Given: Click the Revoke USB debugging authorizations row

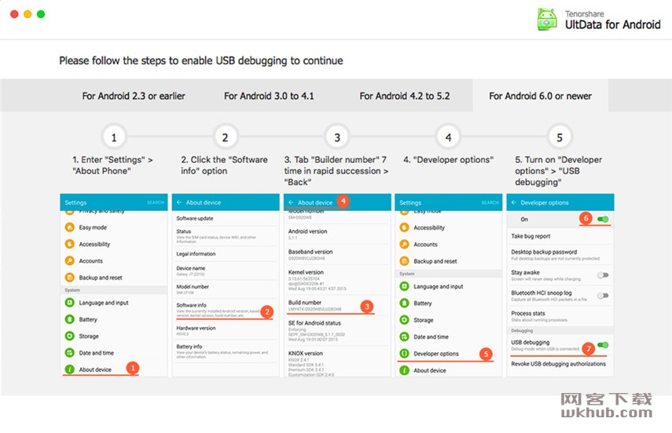Looking at the screenshot, I should (560, 364).
